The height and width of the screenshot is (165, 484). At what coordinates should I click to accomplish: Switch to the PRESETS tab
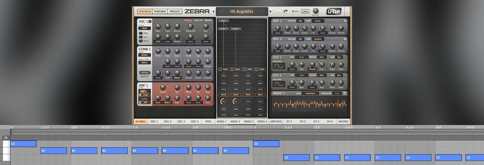tap(175, 11)
